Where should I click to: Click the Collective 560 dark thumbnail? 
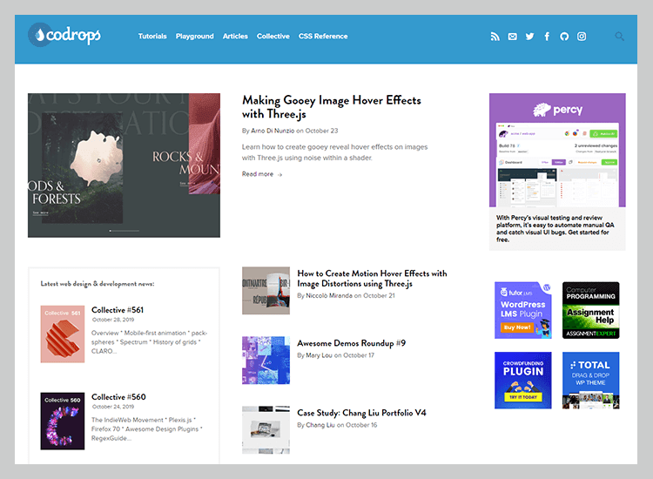point(63,422)
